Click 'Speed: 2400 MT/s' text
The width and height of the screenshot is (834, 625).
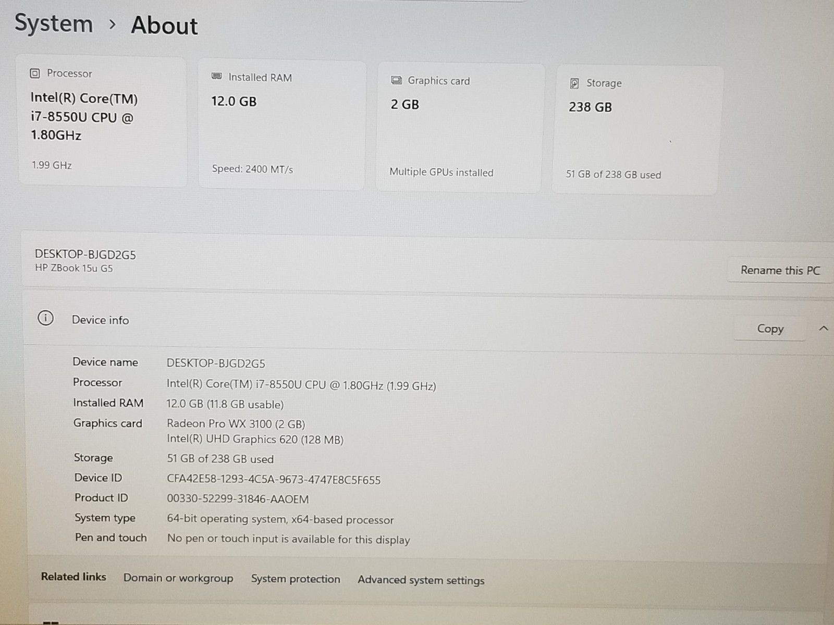(252, 169)
